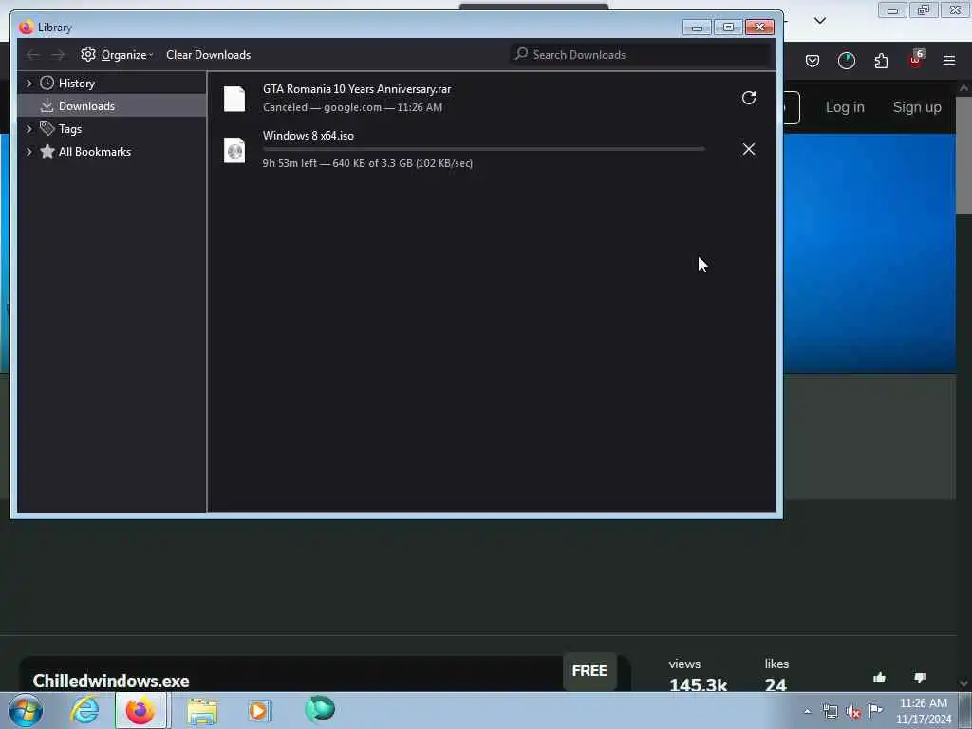Show hidden tray icons arrow
The image size is (972, 729).
coord(807,711)
